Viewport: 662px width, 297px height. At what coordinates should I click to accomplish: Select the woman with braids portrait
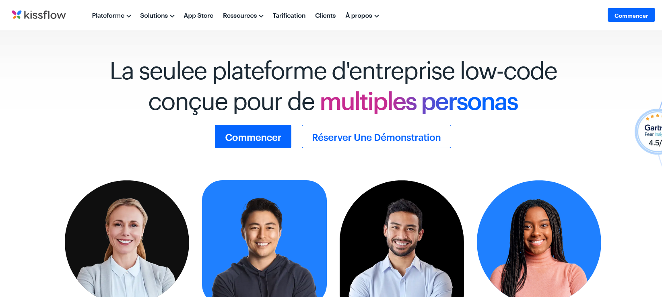(x=539, y=239)
